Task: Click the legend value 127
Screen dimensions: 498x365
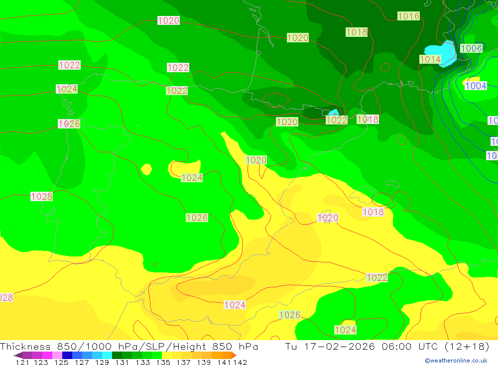Action: coord(82,362)
